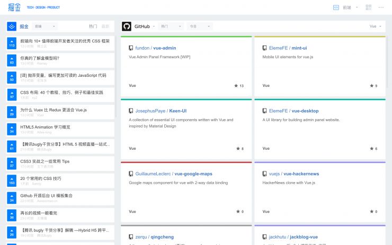392x245 pixels.
Task: Upvote the '为什么 Vuex 比 Redux' article
Action: 12,112
